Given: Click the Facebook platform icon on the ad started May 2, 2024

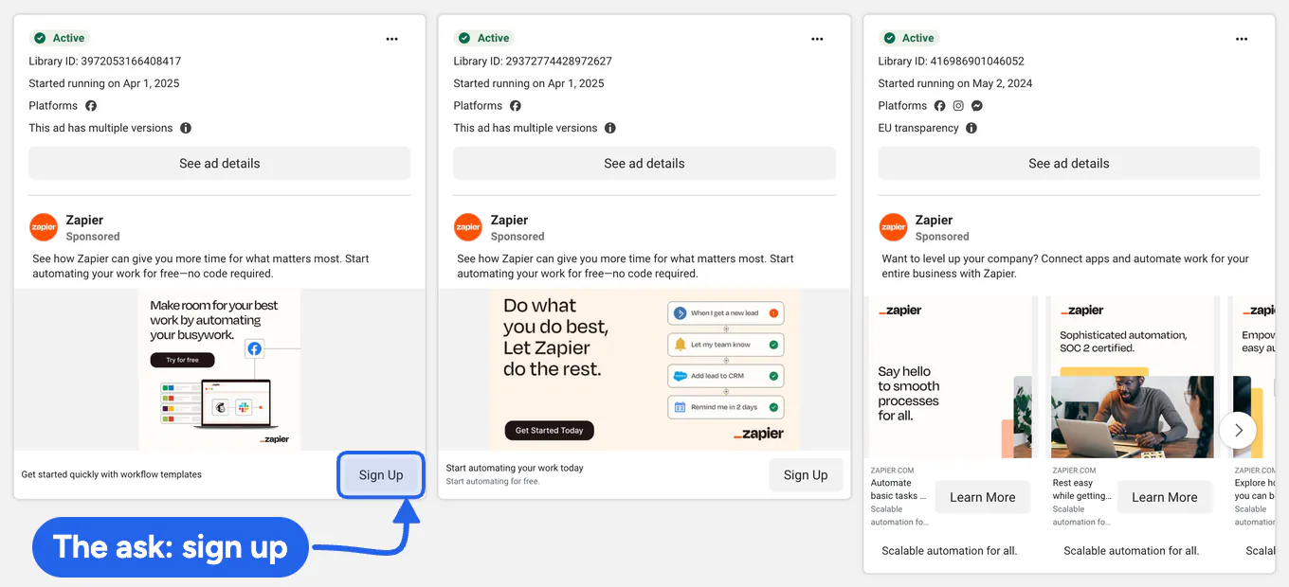Looking at the screenshot, I should pos(940,106).
